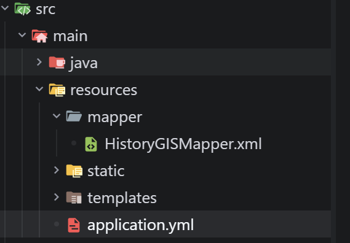
Task: Select the static folder label
Action: click(x=106, y=171)
